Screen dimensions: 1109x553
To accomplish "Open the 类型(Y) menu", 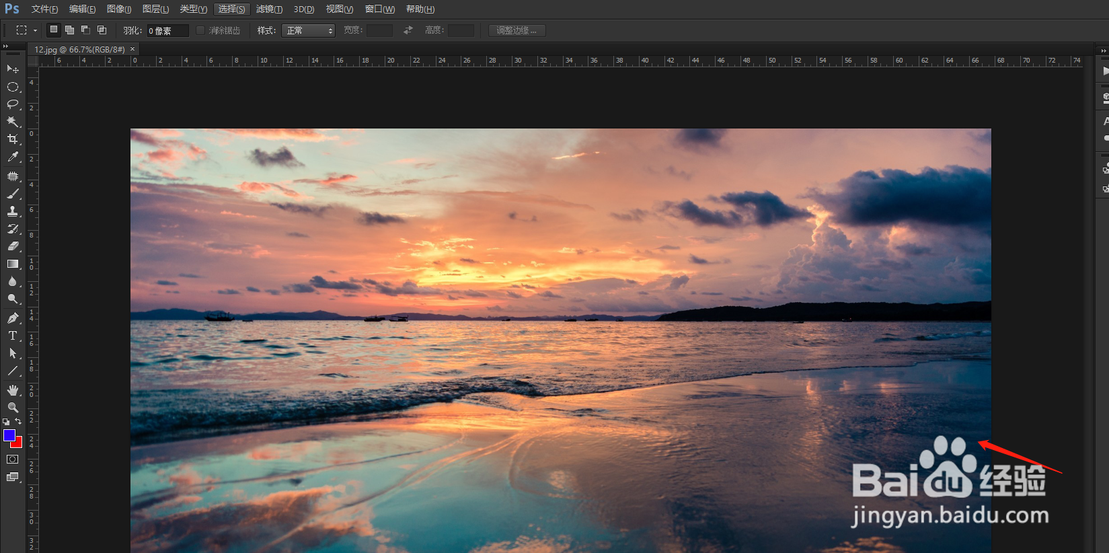I will pos(193,9).
